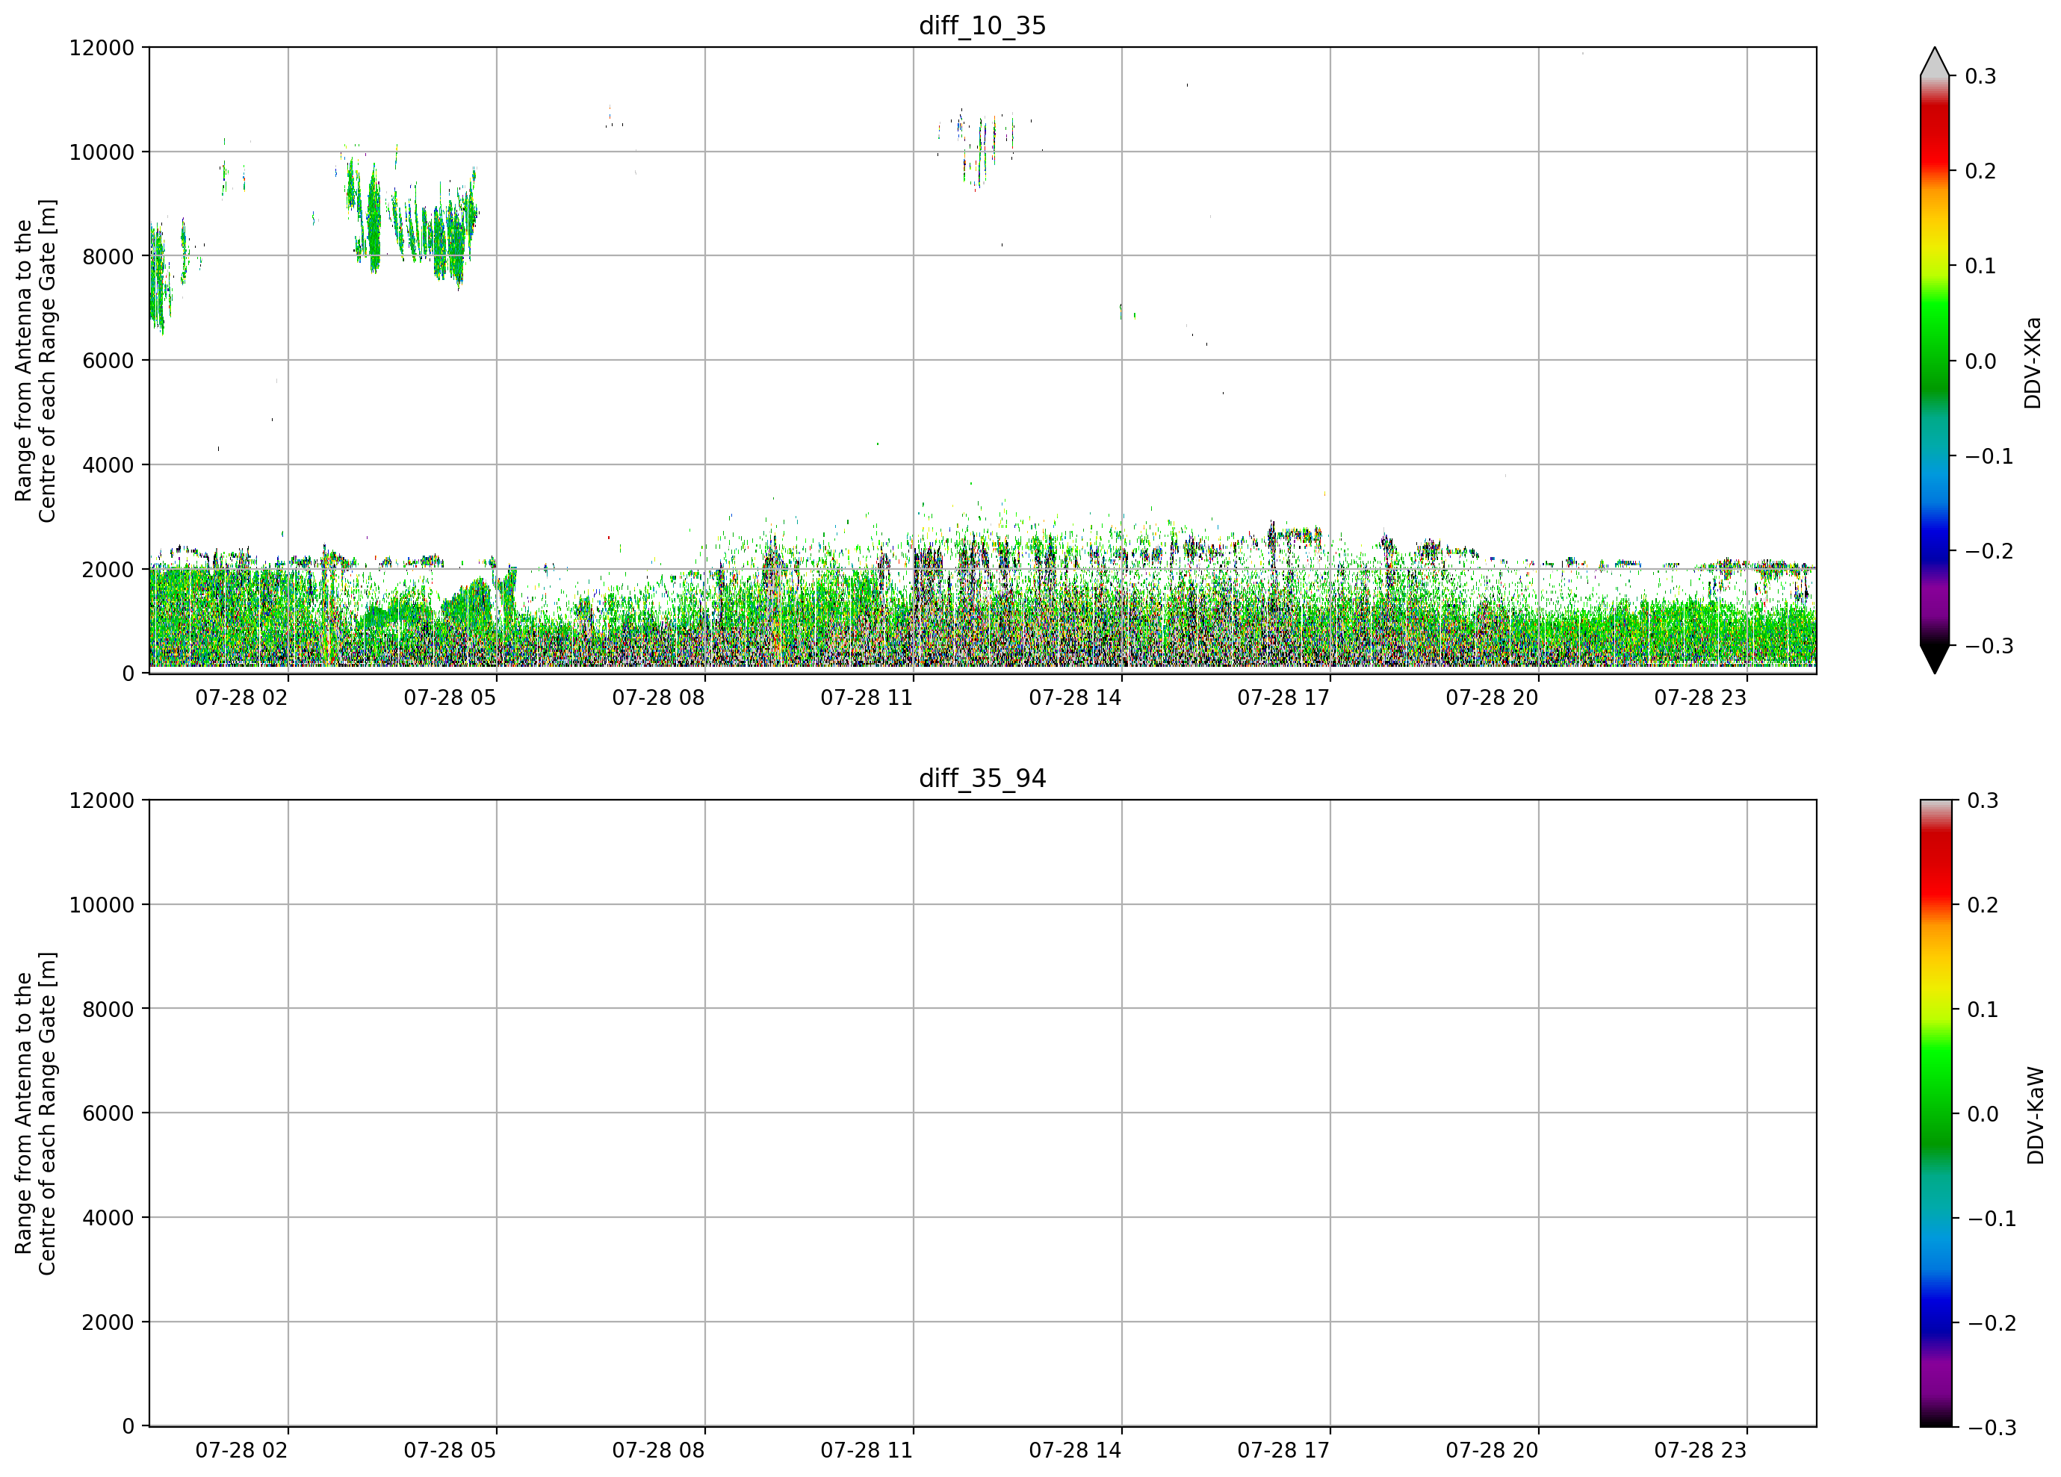This screenshot has width=2061, height=1477.
Task: Click the diff_10_35 plot title
Action: pos(982,25)
